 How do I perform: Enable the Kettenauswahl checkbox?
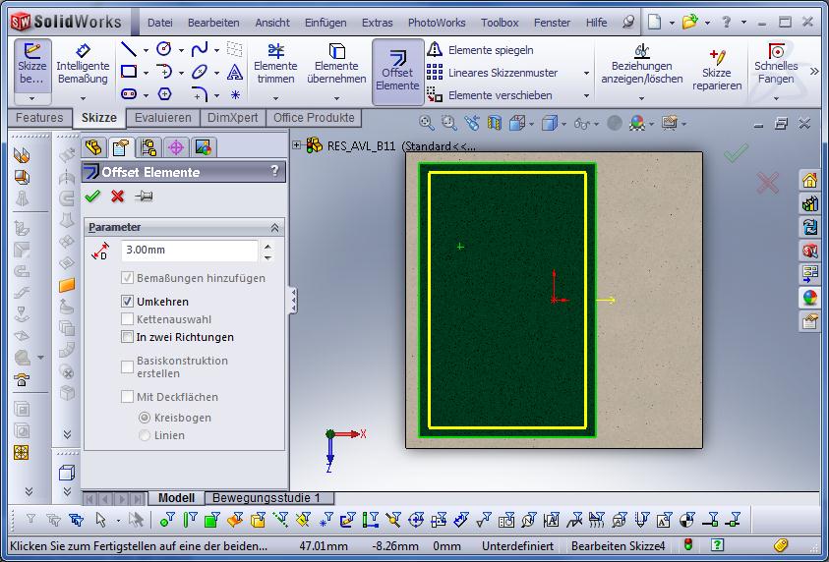(127, 319)
